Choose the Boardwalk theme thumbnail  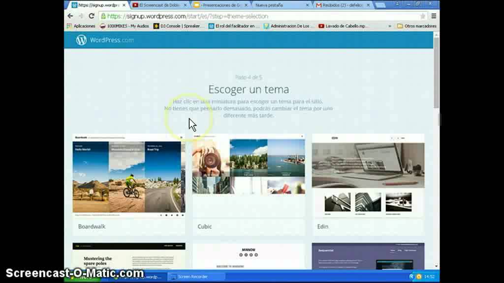(x=129, y=175)
